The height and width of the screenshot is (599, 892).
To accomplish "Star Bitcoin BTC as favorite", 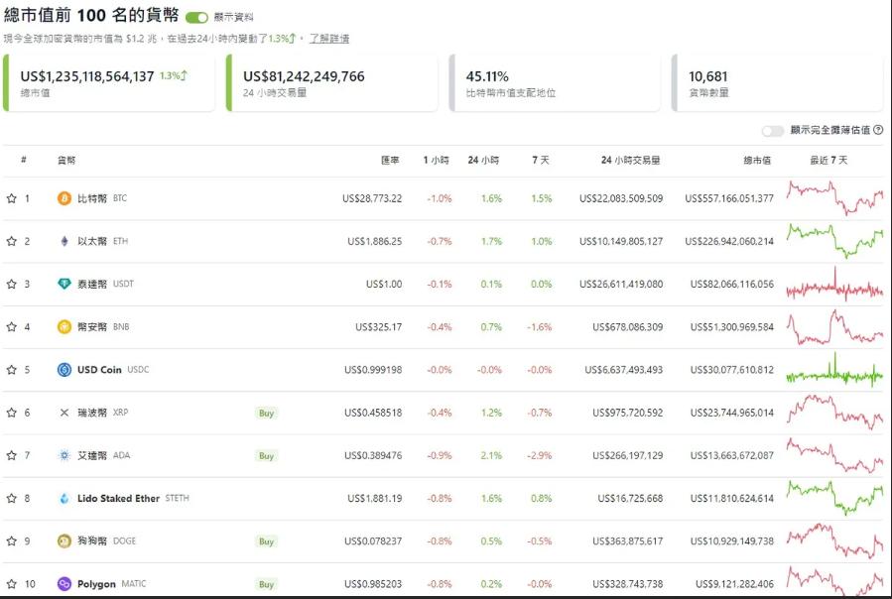I will coord(11,198).
